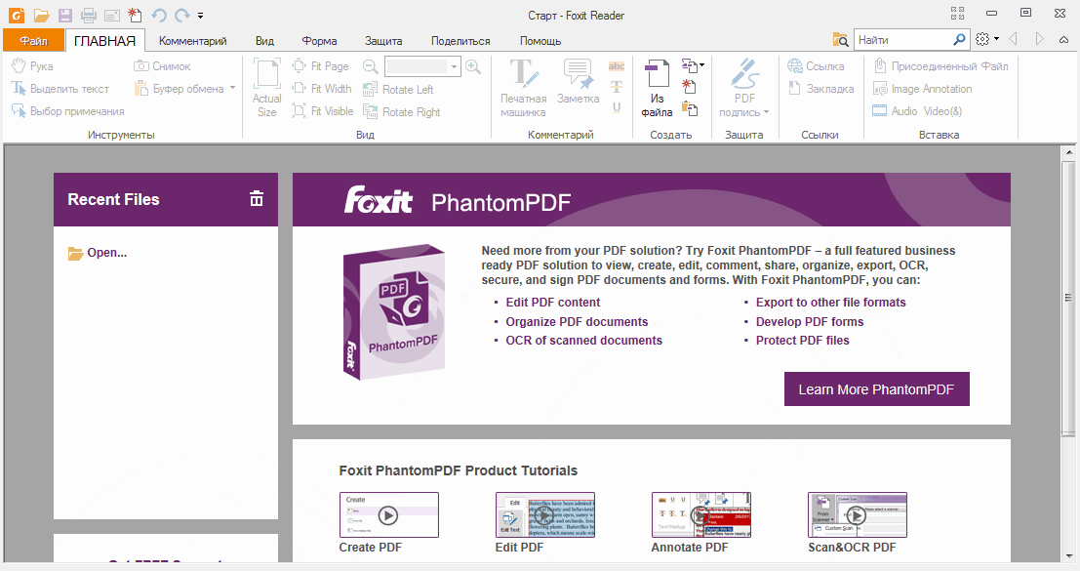Click the zoom out magnifier icon

[x=371, y=66]
